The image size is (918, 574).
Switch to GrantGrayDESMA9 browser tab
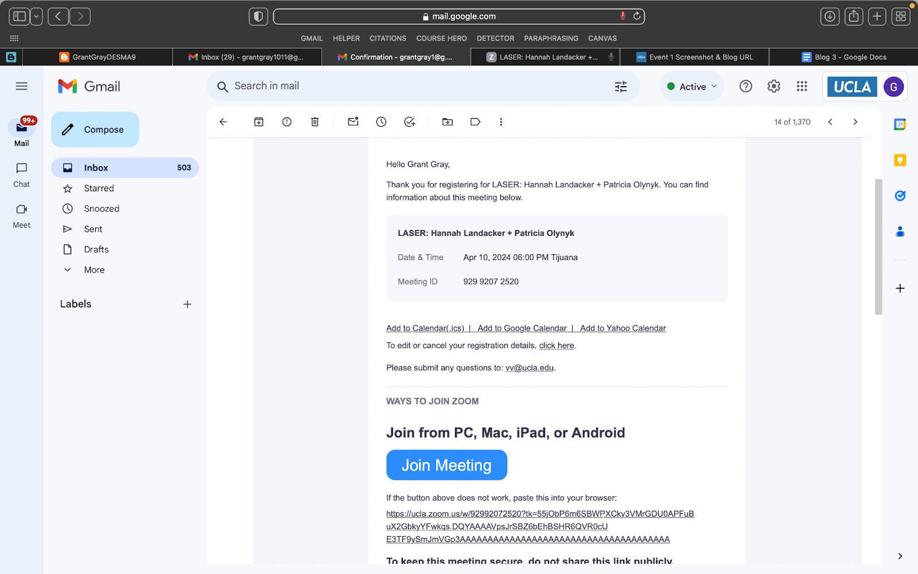tap(98, 57)
